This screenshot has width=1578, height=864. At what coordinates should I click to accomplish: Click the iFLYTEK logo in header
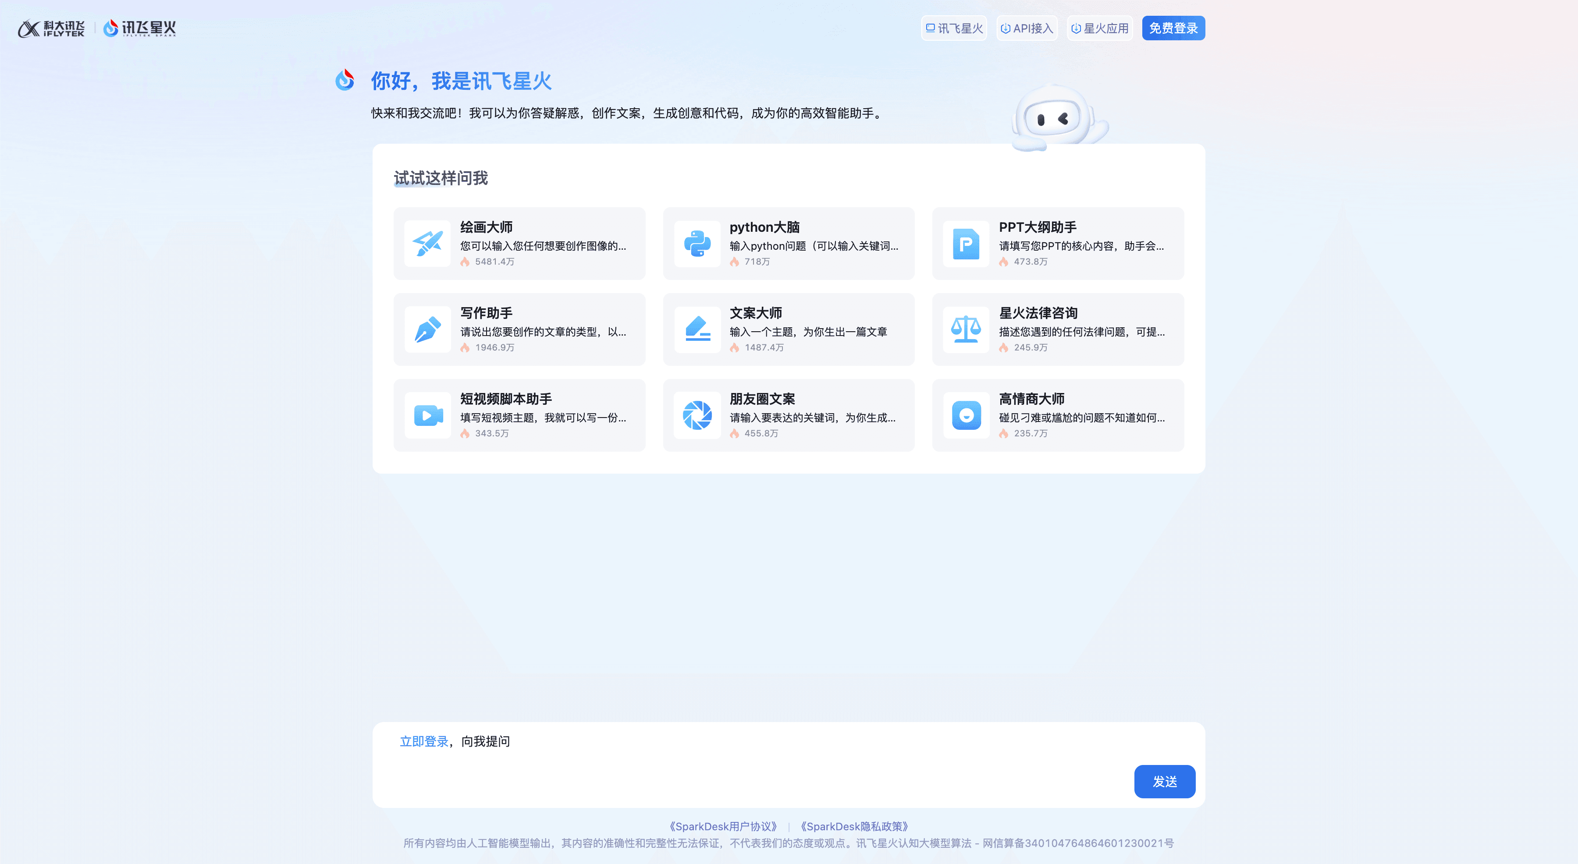point(51,28)
